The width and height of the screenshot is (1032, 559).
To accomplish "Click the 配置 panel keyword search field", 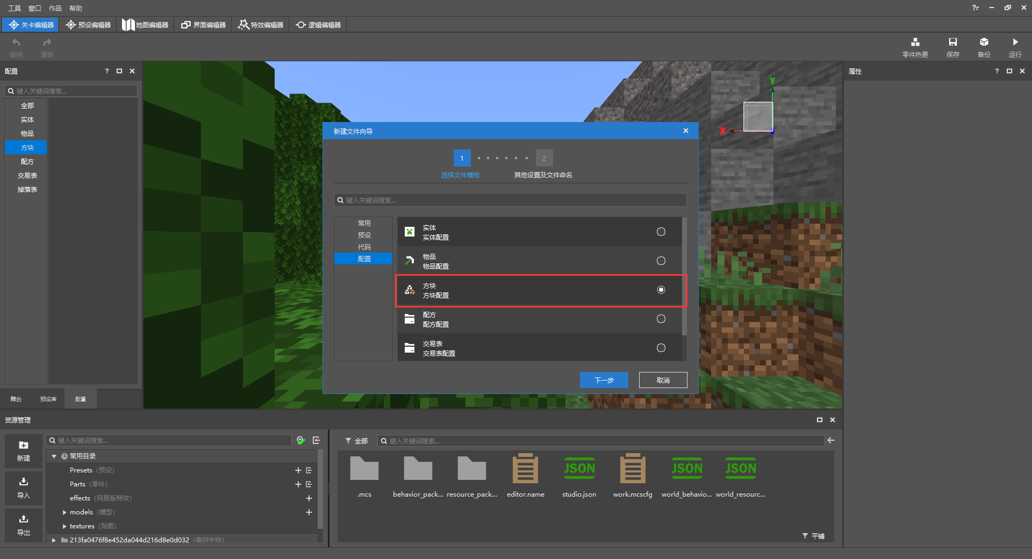I will 71,91.
